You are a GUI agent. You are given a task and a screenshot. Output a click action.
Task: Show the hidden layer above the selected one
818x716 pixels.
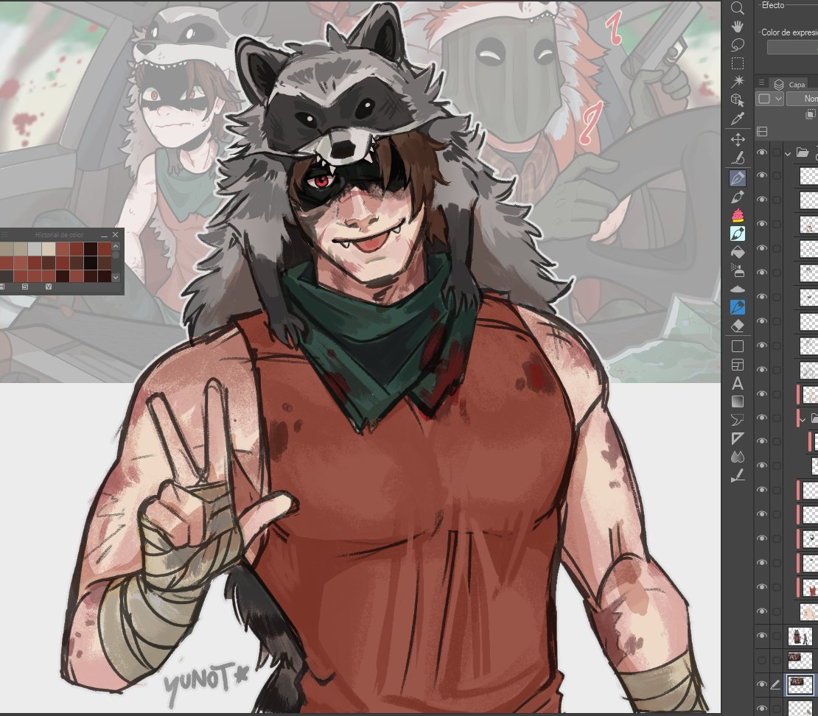[x=762, y=660]
